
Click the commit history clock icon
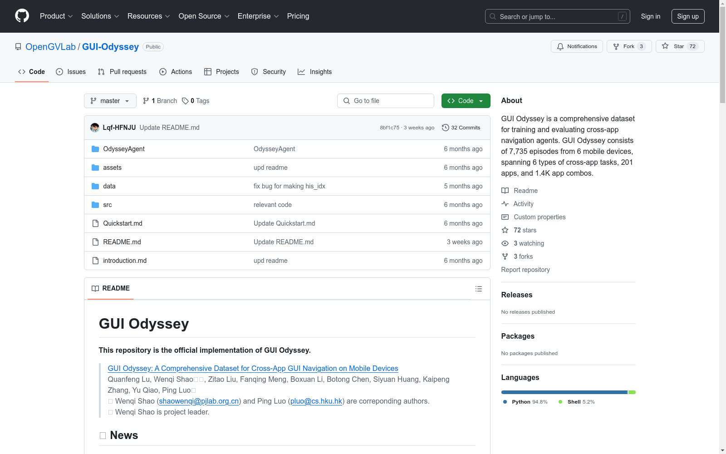pos(445,128)
